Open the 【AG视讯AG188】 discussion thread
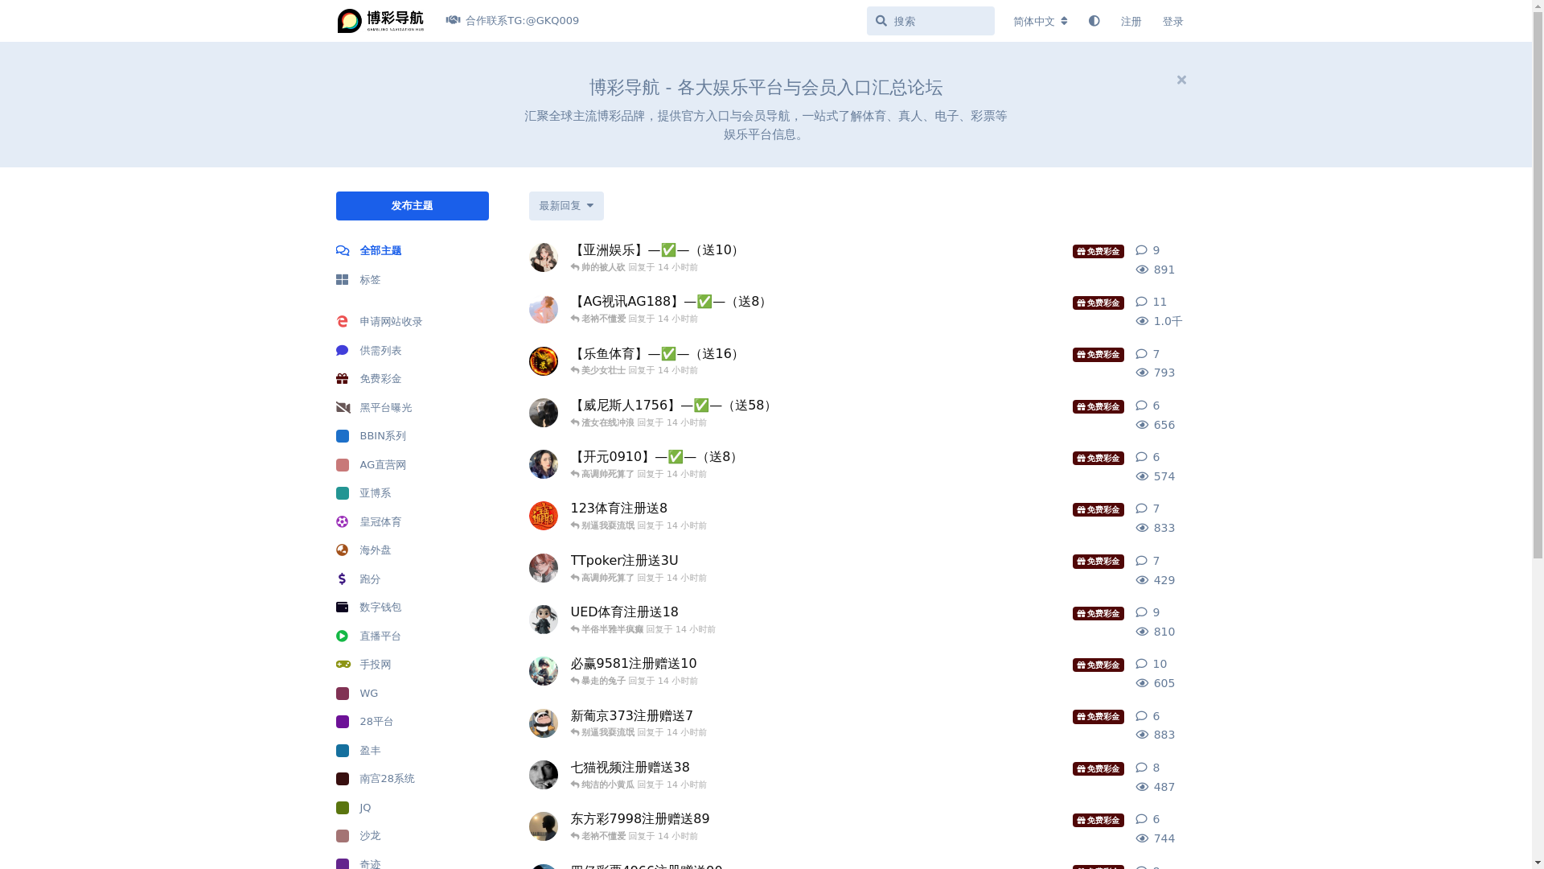The image size is (1544, 869). pyautogui.click(x=671, y=302)
